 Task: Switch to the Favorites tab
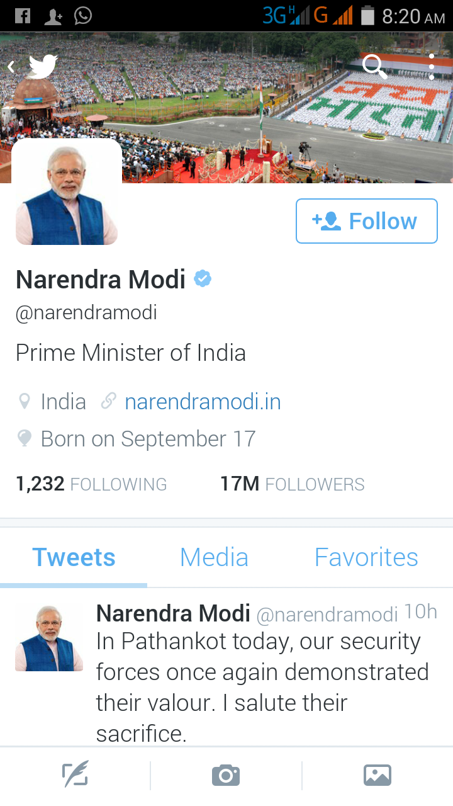(x=366, y=557)
